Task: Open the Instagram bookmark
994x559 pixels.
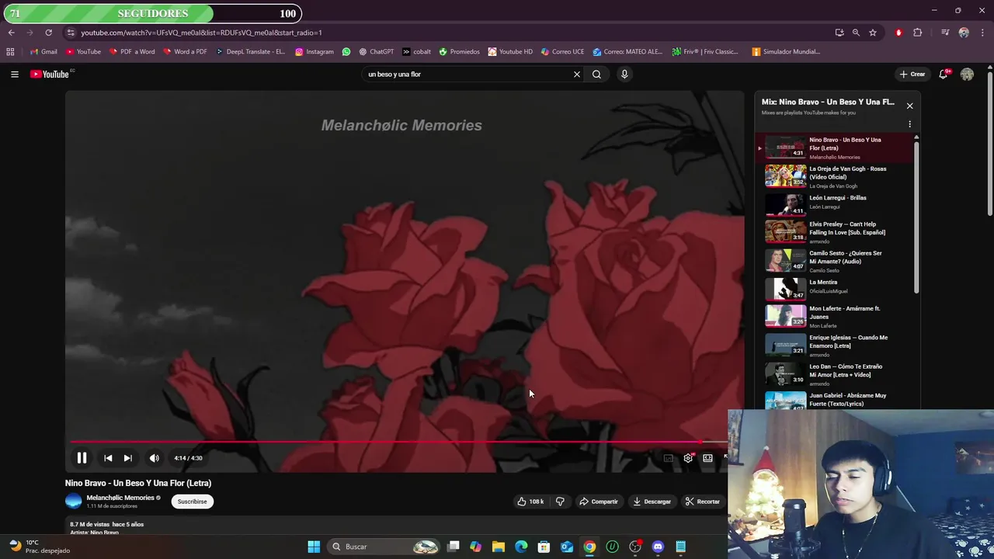Action: 315,52
